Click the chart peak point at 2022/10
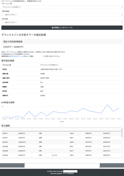The width and height of the screenshot is (124, 176). pos(107,105)
